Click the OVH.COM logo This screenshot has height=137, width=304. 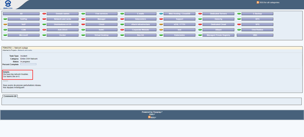coord(8,5)
